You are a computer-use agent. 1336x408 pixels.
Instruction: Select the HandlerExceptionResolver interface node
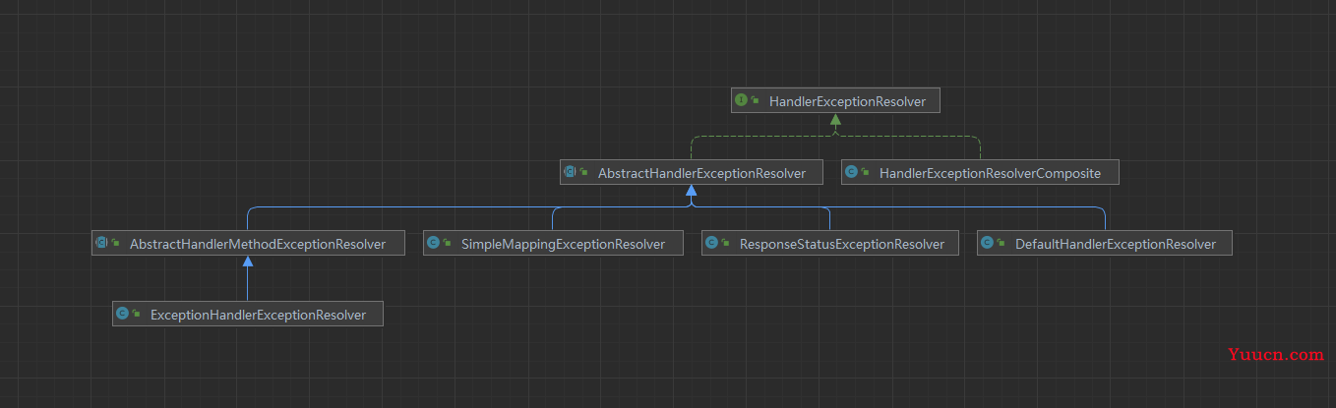pyautogui.click(x=835, y=100)
